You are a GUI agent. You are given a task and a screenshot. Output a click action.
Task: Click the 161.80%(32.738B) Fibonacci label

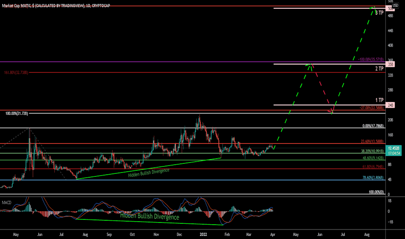[16, 73]
